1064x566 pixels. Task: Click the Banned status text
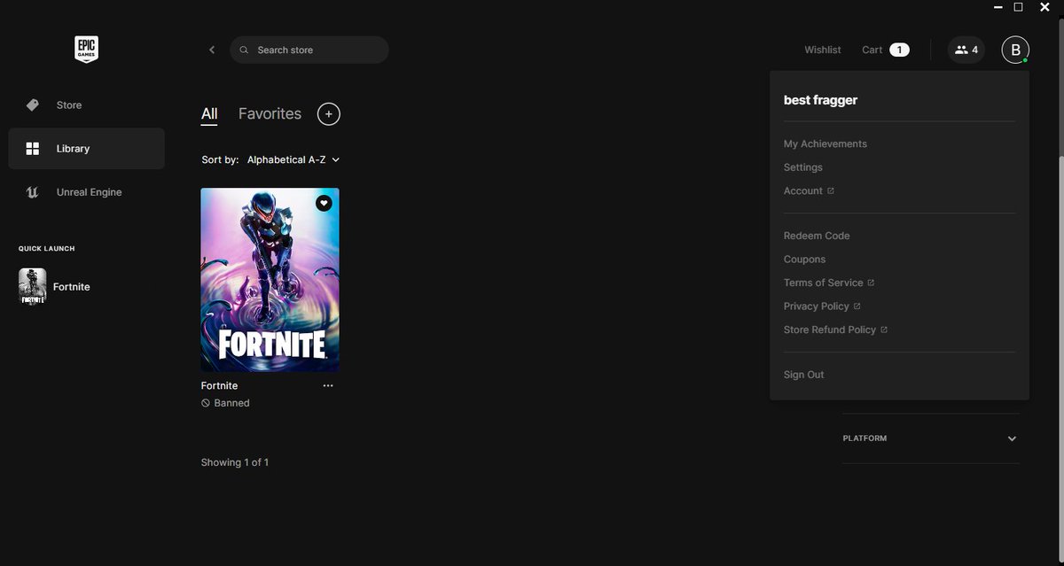tap(232, 403)
